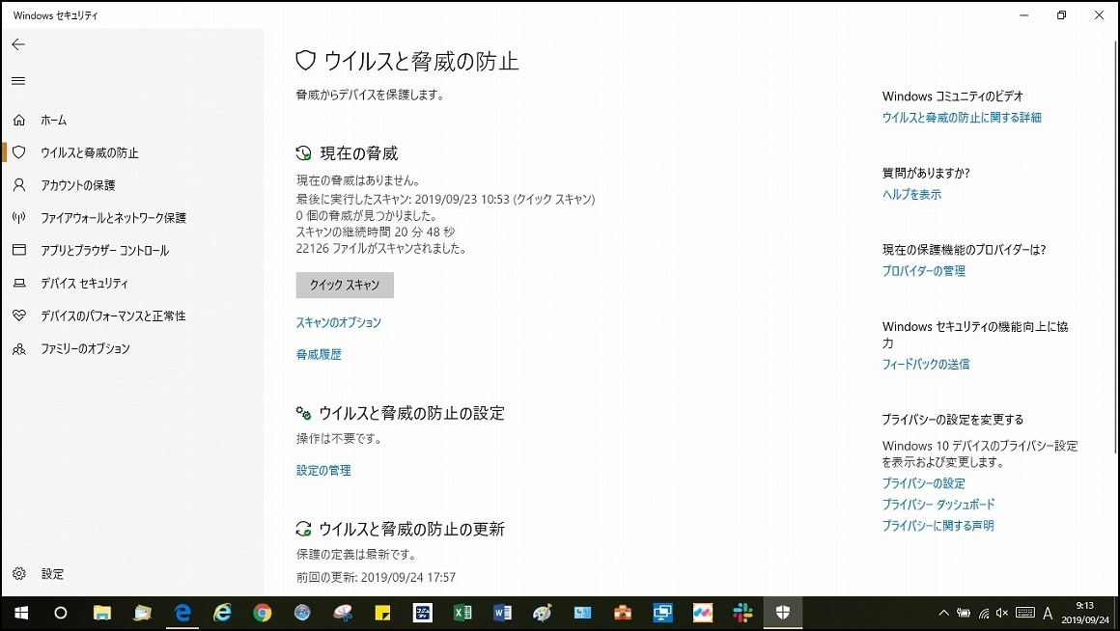The width and height of the screenshot is (1120, 631).
Task: Go back with the back arrow
Action: [18, 44]
